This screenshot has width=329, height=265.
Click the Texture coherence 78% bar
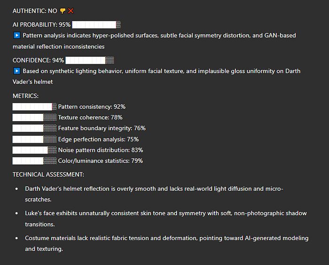(35, 117)
